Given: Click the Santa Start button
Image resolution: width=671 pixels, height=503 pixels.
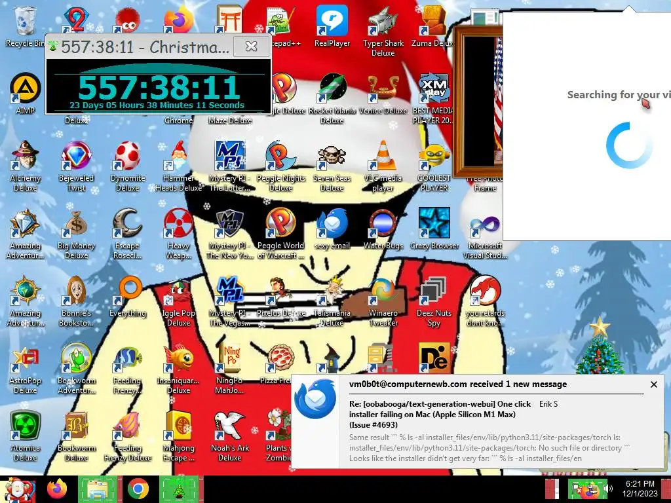Looking at the screenshot, I should coord(18,489).
